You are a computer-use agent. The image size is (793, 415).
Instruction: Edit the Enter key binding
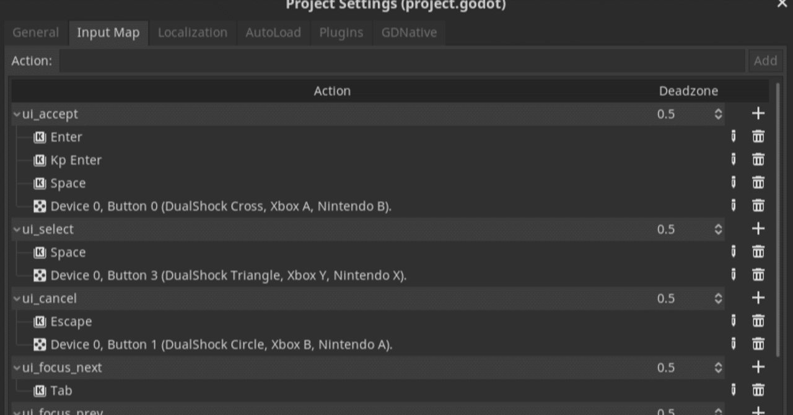[734, 137]
